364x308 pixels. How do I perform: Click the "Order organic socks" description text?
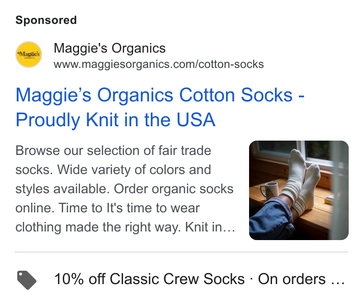point(174,189)
